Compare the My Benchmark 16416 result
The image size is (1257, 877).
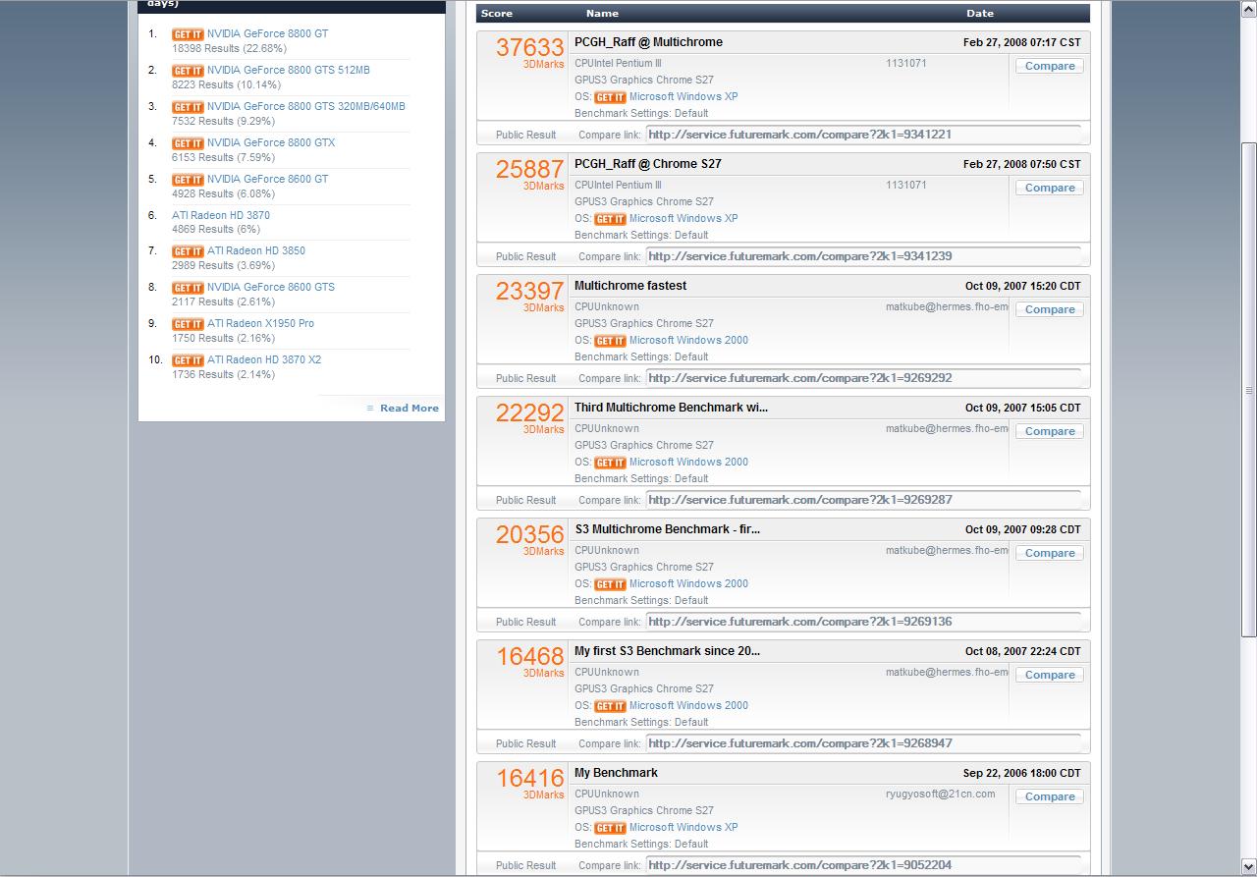(x=1050, y=796)
